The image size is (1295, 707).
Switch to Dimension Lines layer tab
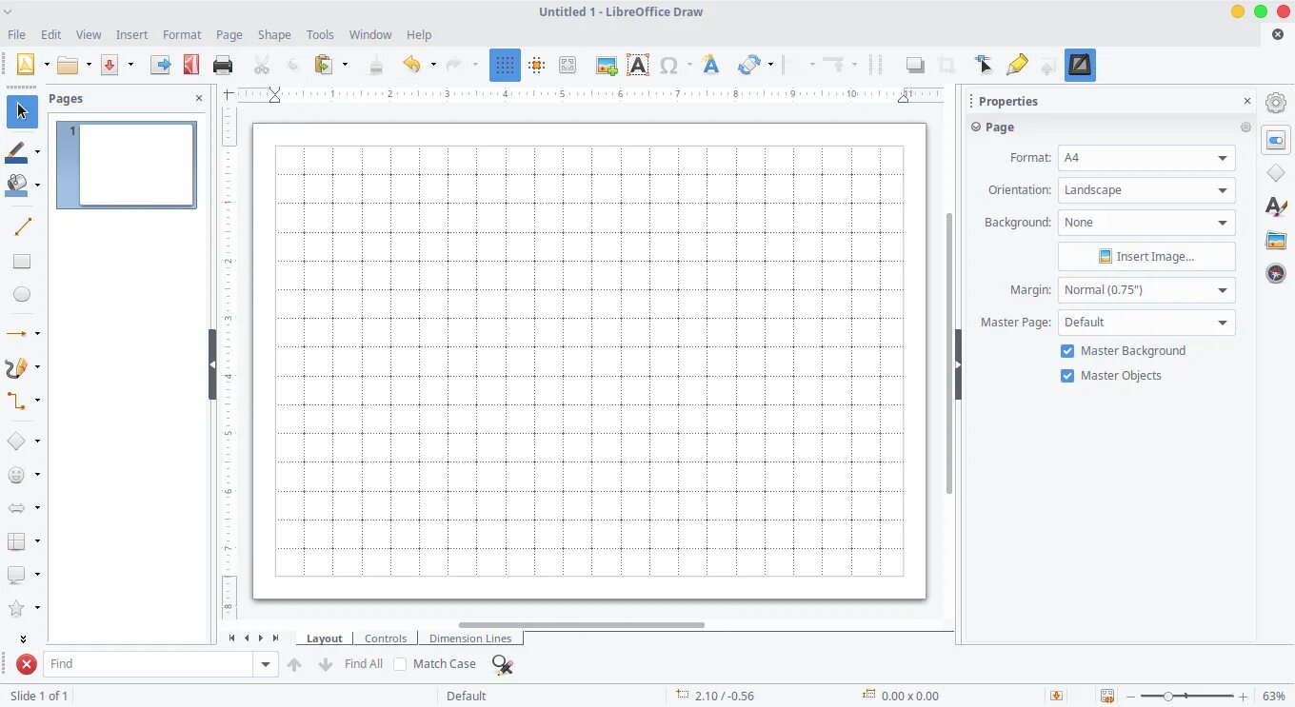[470, 638]
